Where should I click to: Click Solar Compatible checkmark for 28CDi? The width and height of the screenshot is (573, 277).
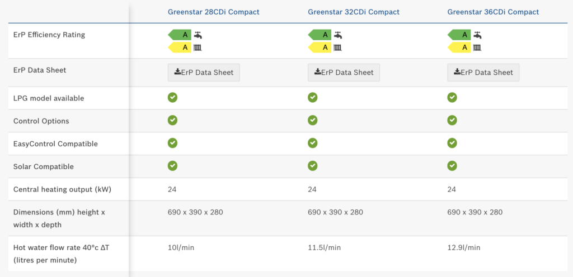[x=172, y=166]
